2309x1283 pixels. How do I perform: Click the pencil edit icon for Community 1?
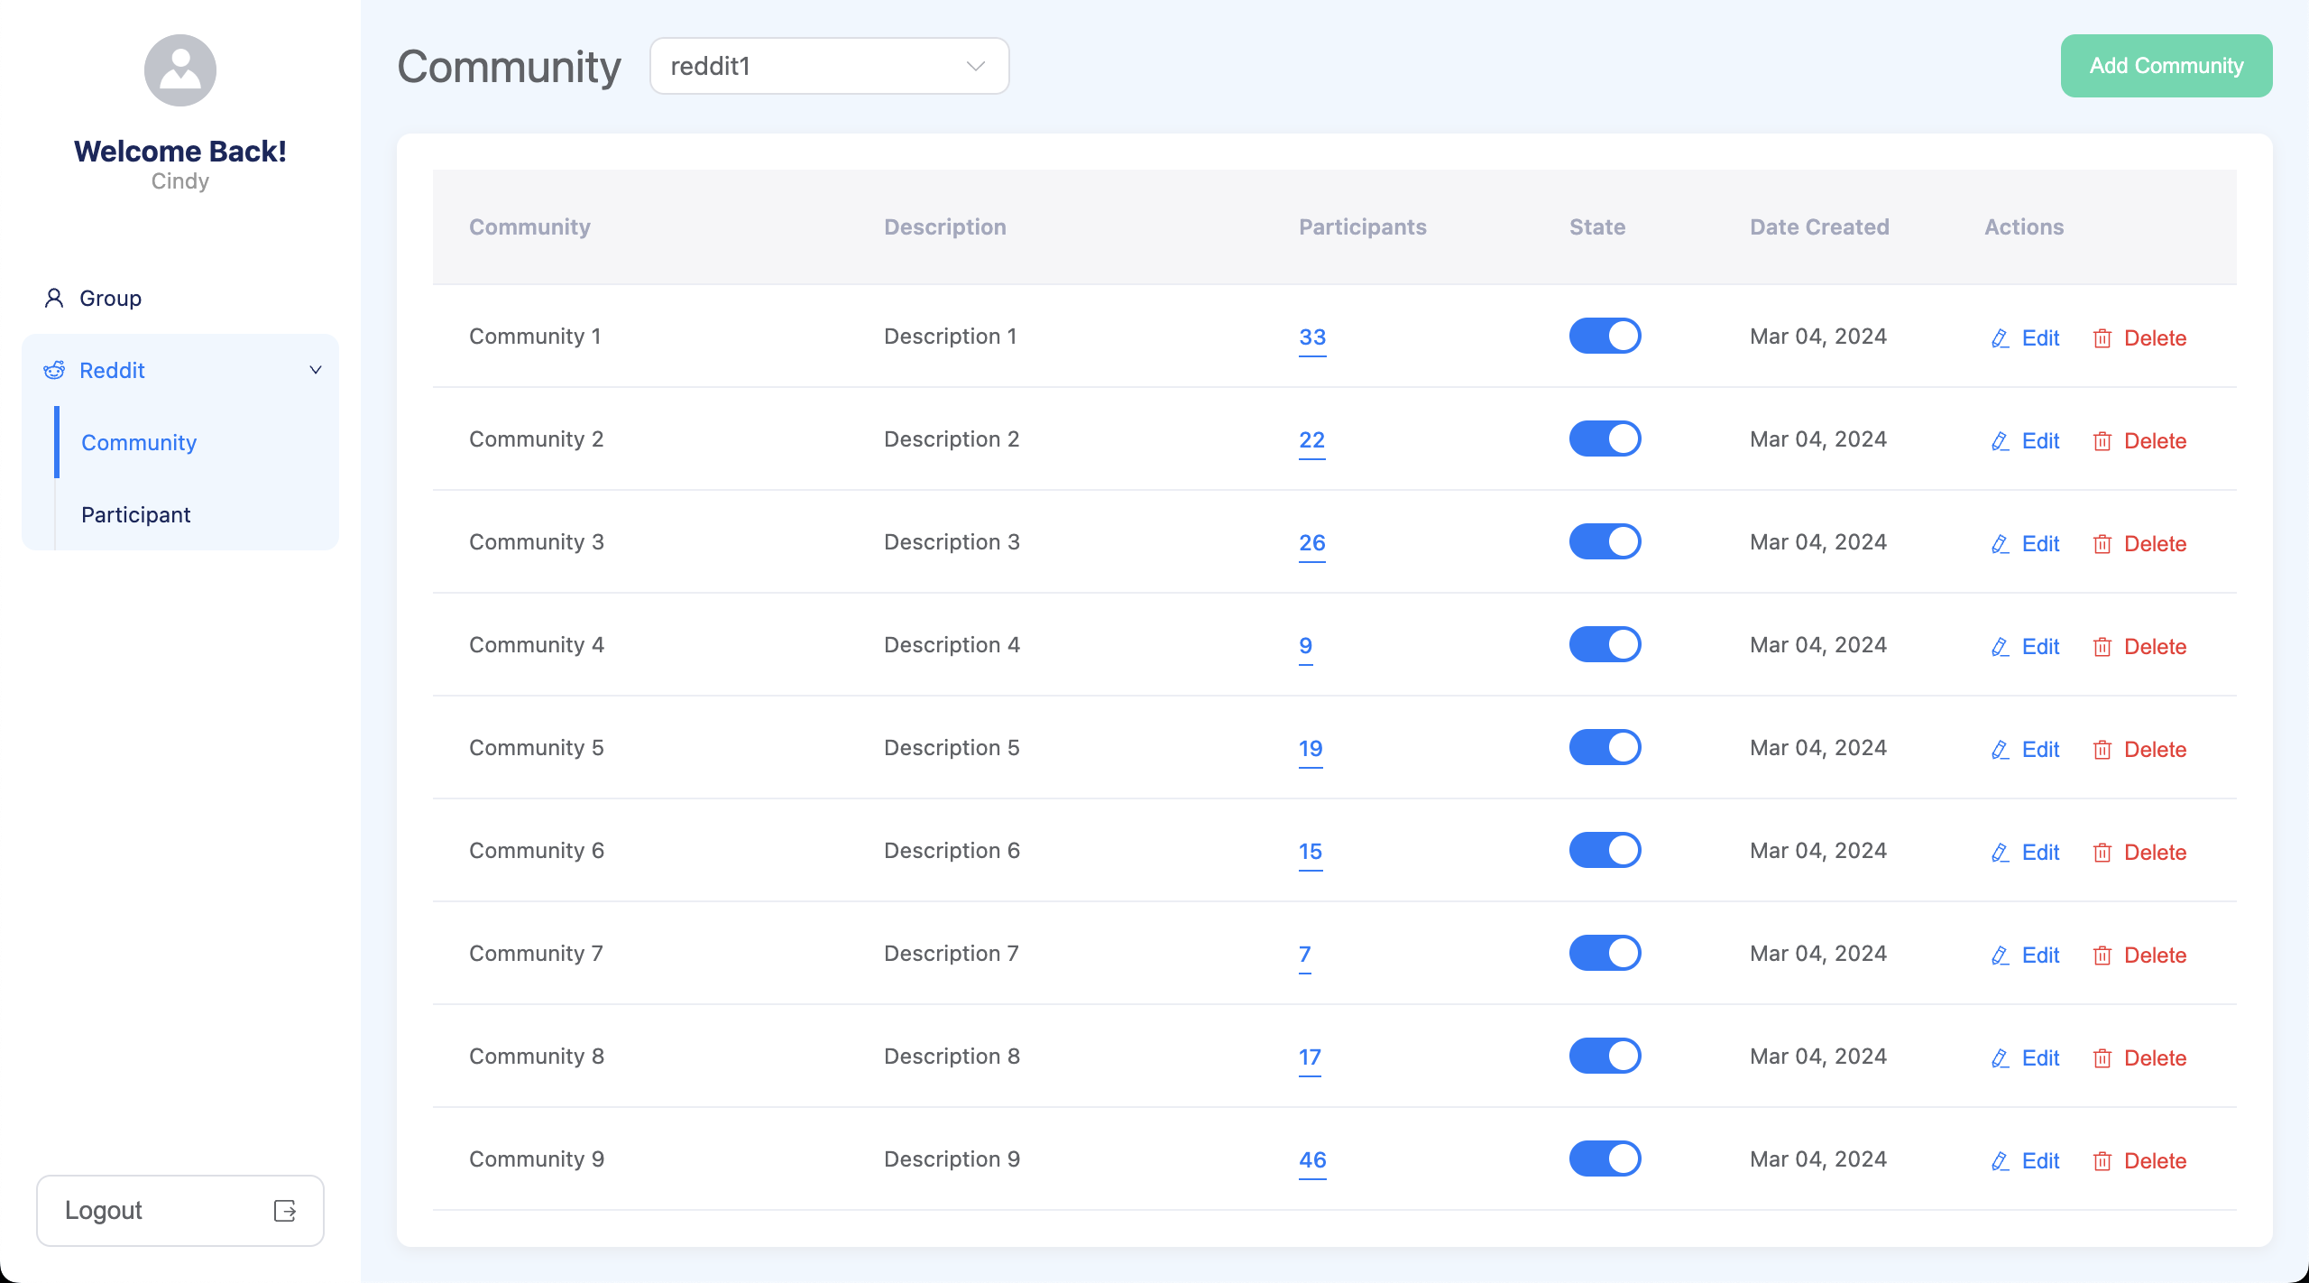click(x=2000, y=338)
